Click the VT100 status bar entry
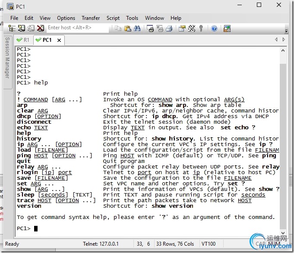 tap(209, 244)
